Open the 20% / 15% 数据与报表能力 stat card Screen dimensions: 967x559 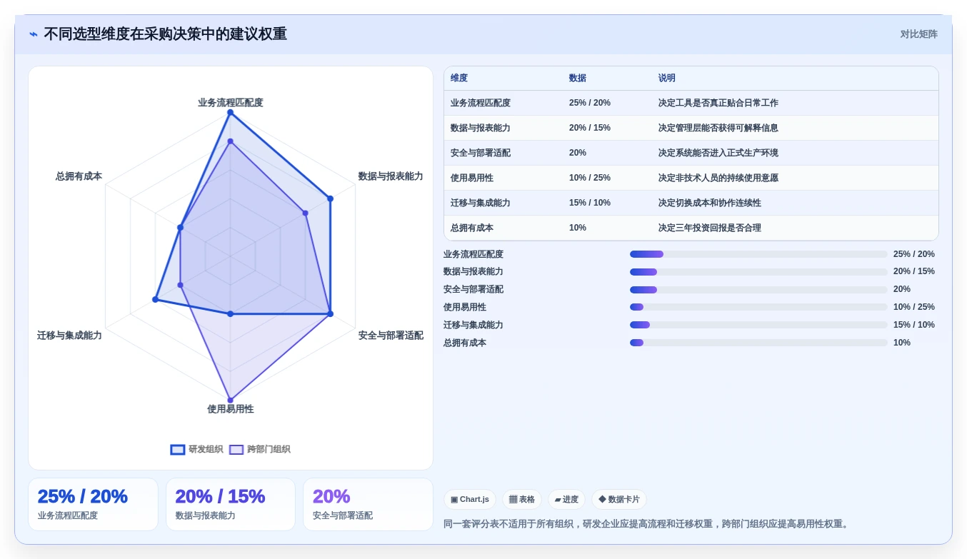coord(231,504)
